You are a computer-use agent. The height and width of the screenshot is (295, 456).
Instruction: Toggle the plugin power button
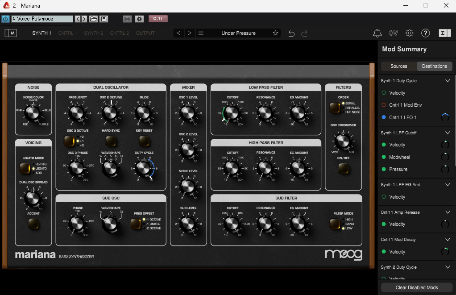(5, 19)
